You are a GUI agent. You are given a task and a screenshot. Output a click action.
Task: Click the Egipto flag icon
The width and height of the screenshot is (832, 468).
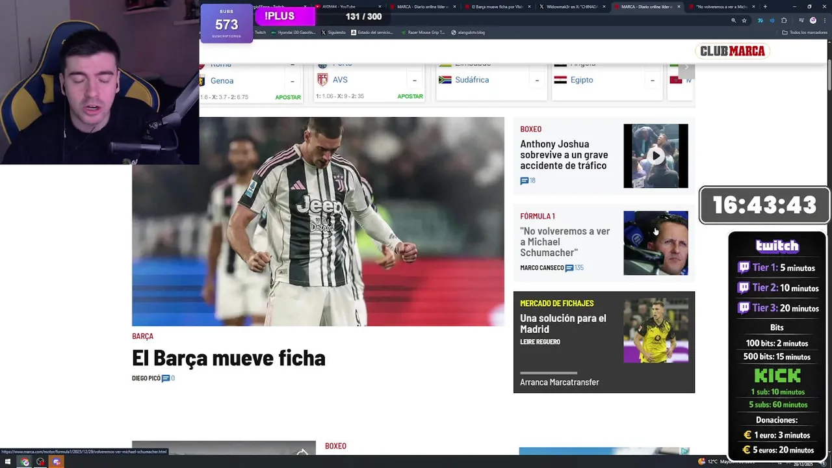(560, 80)
